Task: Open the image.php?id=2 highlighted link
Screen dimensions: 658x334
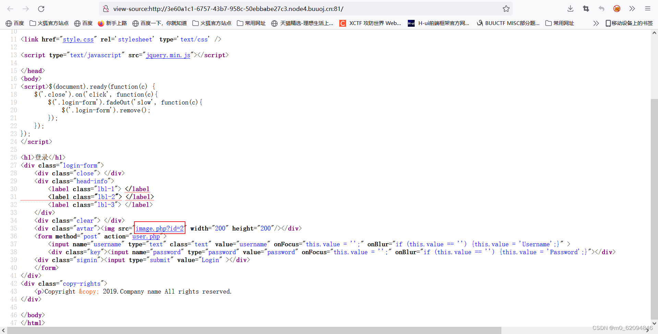Action: (159, 228)
